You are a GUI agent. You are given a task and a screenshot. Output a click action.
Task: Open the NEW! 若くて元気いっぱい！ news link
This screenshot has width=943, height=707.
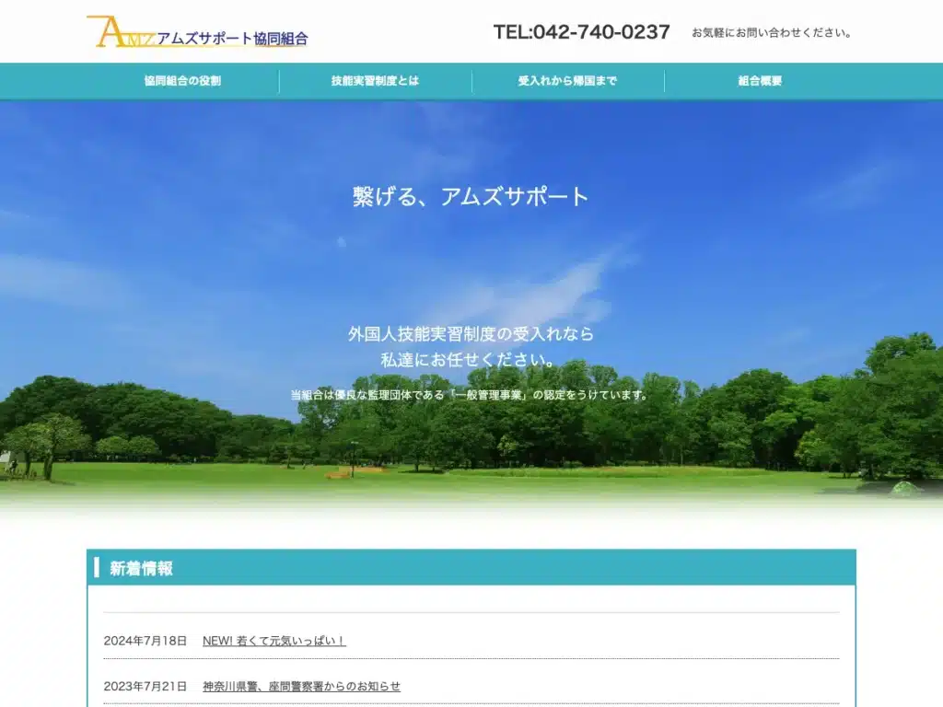point(274,641)
